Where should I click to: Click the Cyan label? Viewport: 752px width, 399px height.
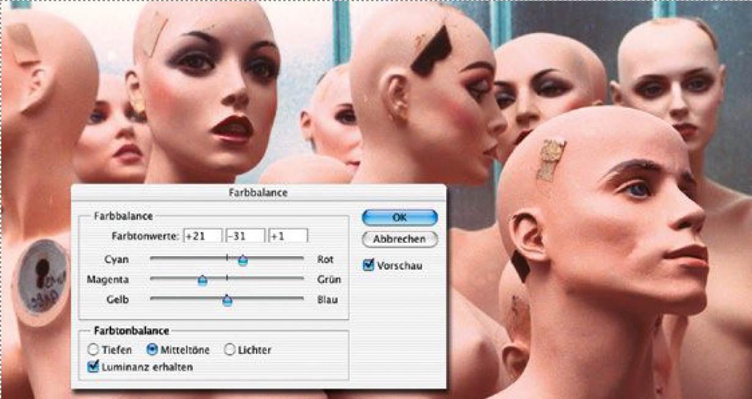click(x=117, y=259)
